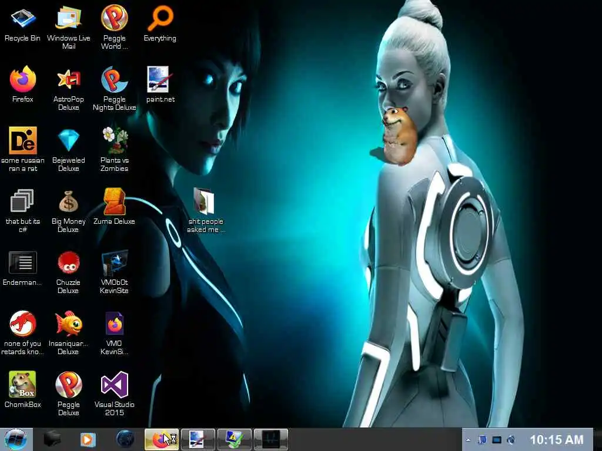The image size is (602, 451).
Task: Switch to Firefox taskbar button
Action: (162, 439)
